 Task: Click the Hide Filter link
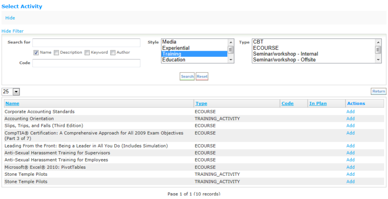point(13,31)
